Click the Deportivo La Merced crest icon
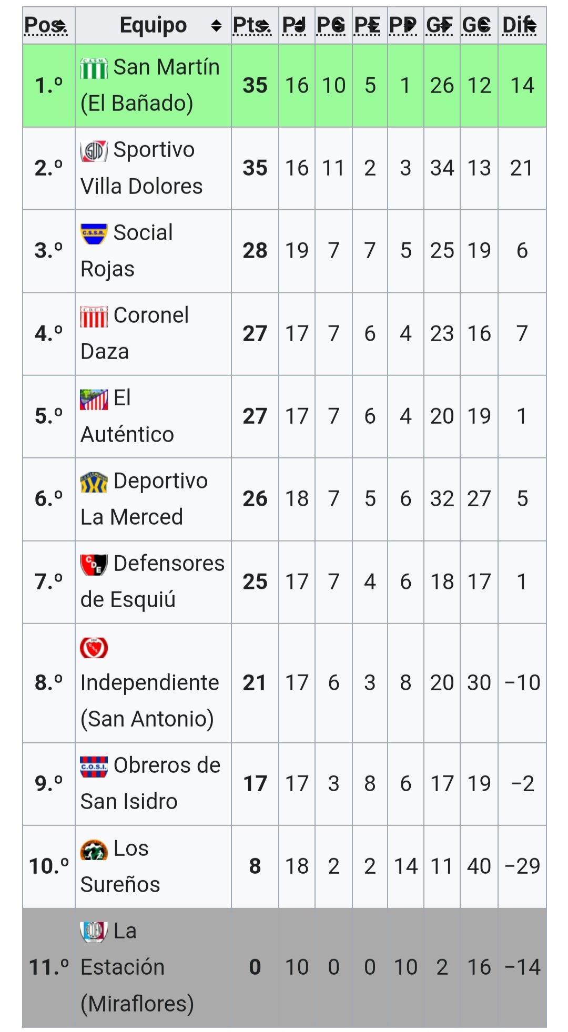 point(94,482)
